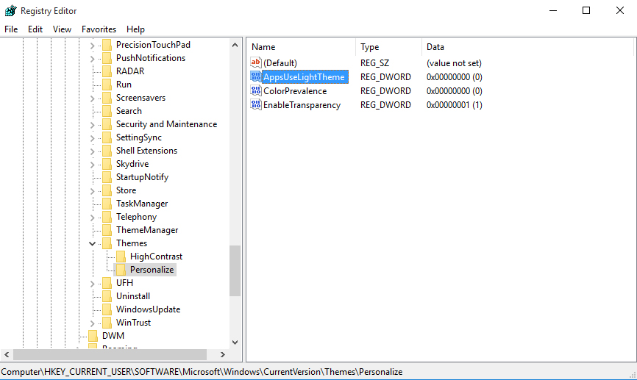Viewport: 637px width, 380px height.
Task: Click the Run folder icon
Action: click(107, 85)
